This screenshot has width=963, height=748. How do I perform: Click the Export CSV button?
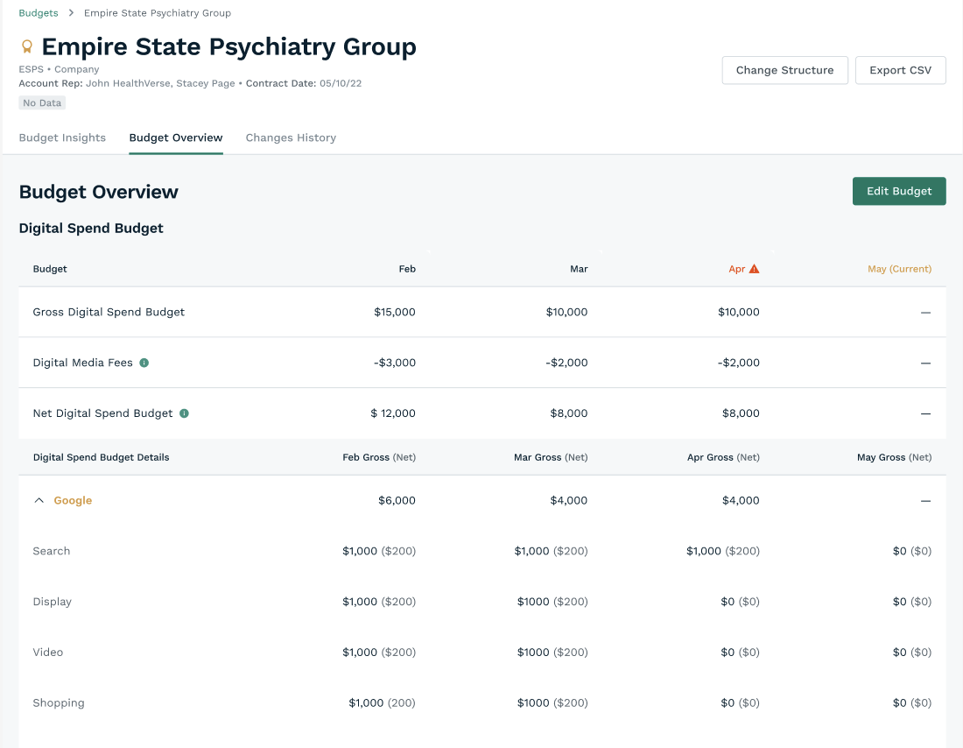901,70
